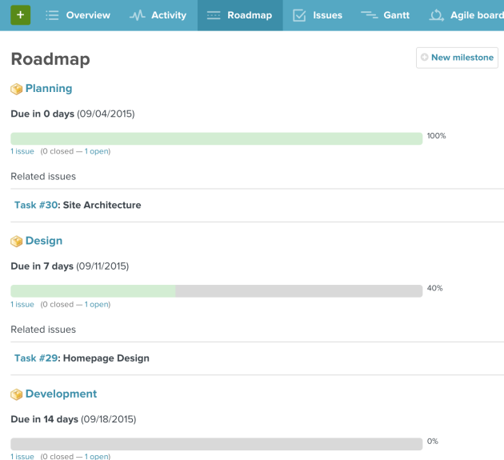Click the 'Homepage Design' task title
This screenshot has height=460, width=504.
pyautogui.click(x=106, y=358)
